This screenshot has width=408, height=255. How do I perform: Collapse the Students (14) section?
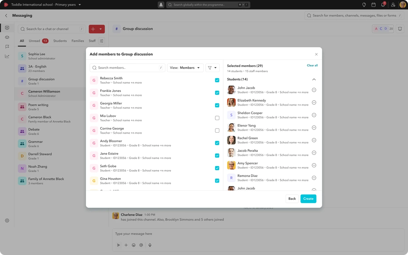point(314,79)
